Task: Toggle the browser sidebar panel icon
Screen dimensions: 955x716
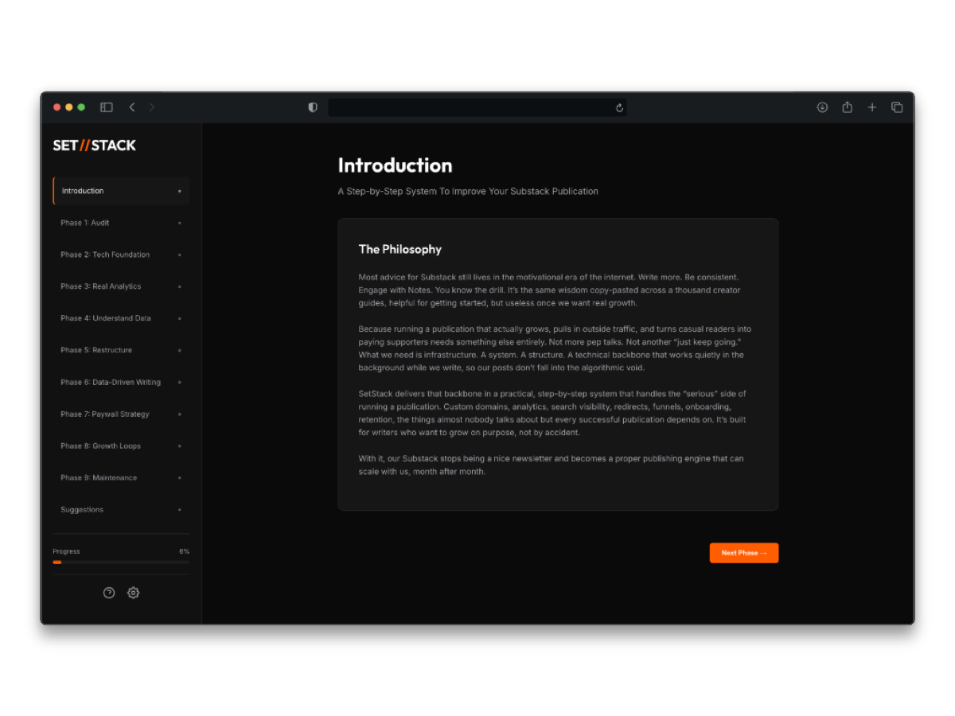Action: (106, 107)
